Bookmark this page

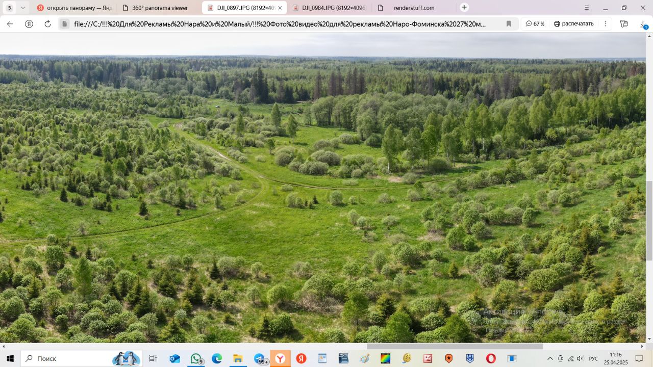coord(509,24)
